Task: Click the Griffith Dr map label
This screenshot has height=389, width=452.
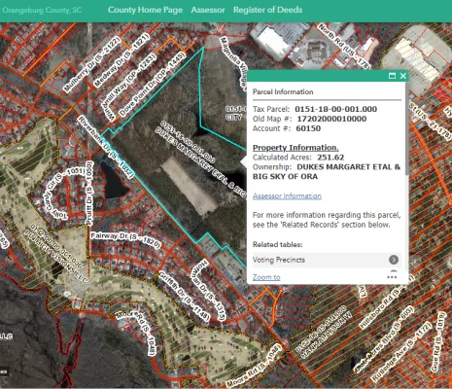Action: click(184, 296)
